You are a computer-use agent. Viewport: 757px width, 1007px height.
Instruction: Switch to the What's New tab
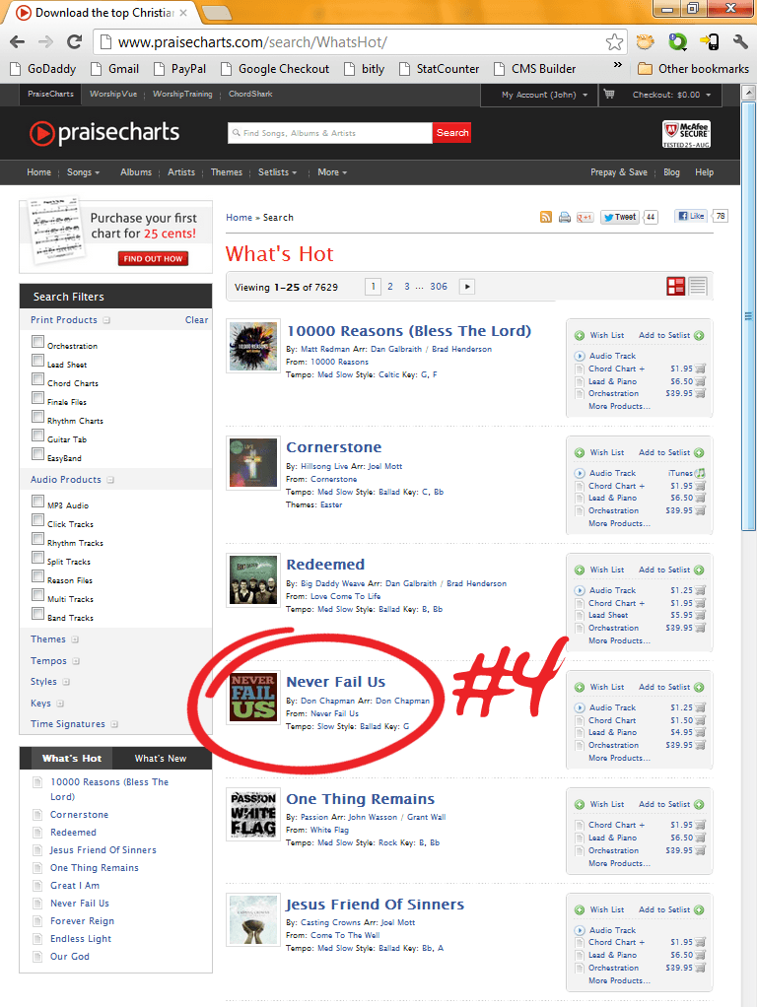pos(161,759)
